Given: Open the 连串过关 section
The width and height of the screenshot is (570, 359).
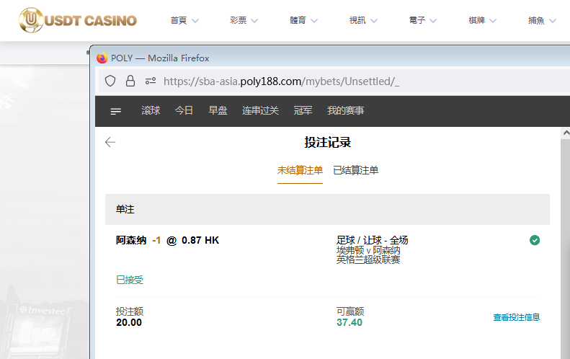Looking at the screenshot, I should click(260, 110).
